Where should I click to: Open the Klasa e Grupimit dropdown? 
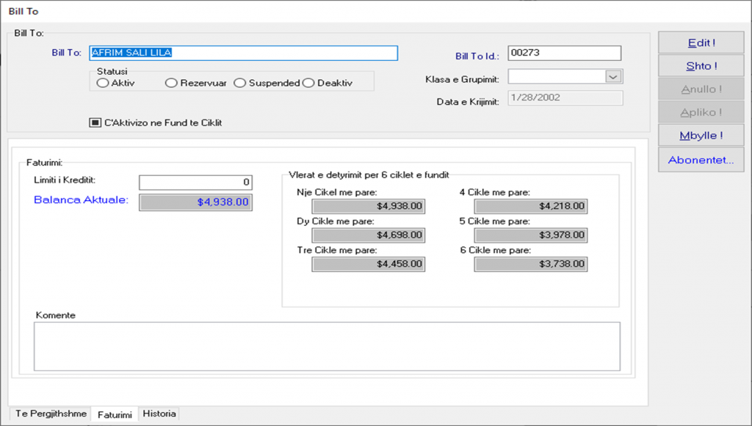click(613, 76)
